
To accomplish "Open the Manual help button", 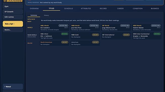I will (13, 86).
